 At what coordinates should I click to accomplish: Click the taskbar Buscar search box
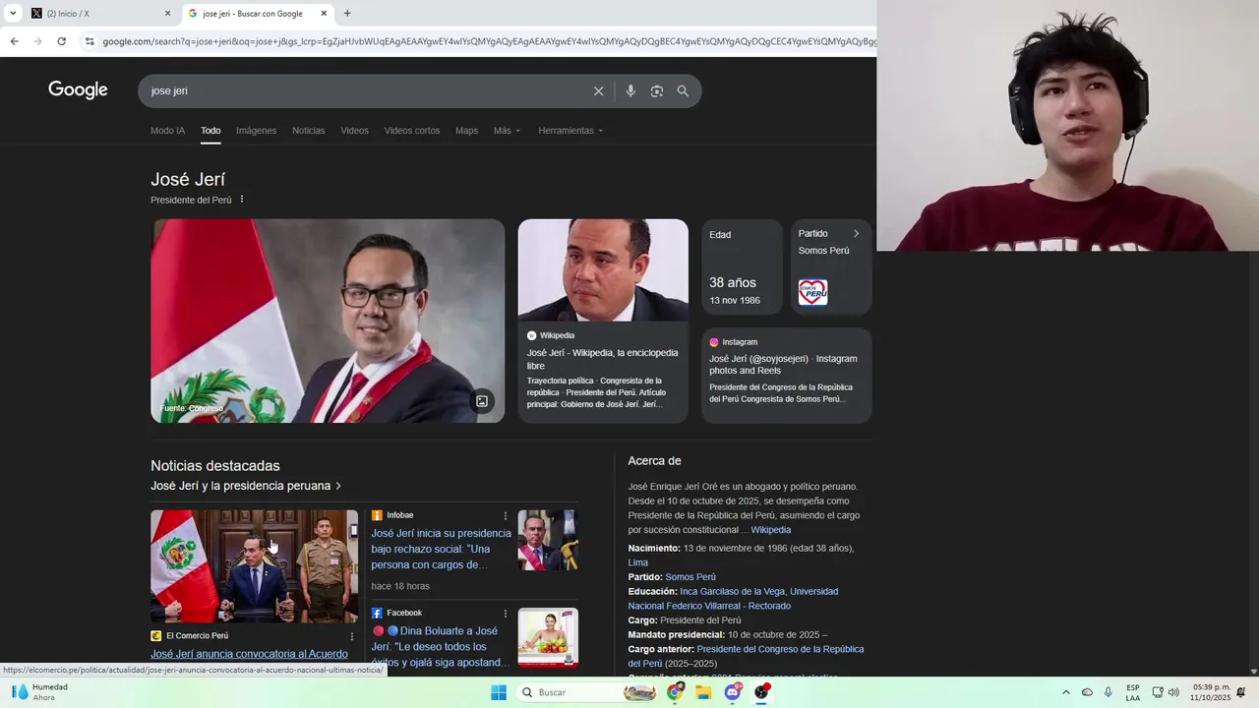coord(588,692)
